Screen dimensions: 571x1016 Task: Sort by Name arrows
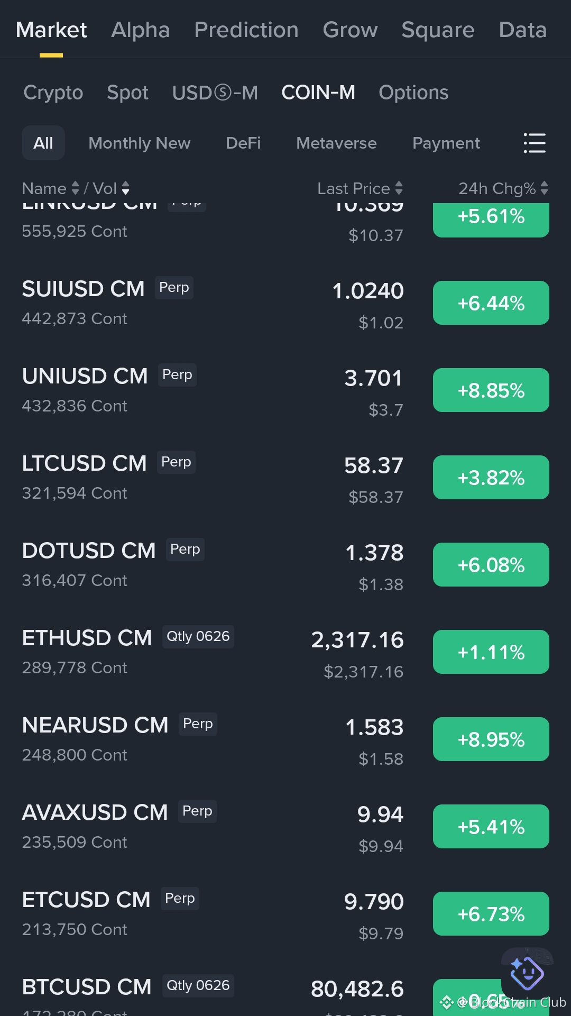[x=75, y=188]
